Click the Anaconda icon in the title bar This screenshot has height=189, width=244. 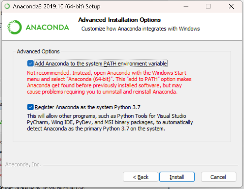7,6
